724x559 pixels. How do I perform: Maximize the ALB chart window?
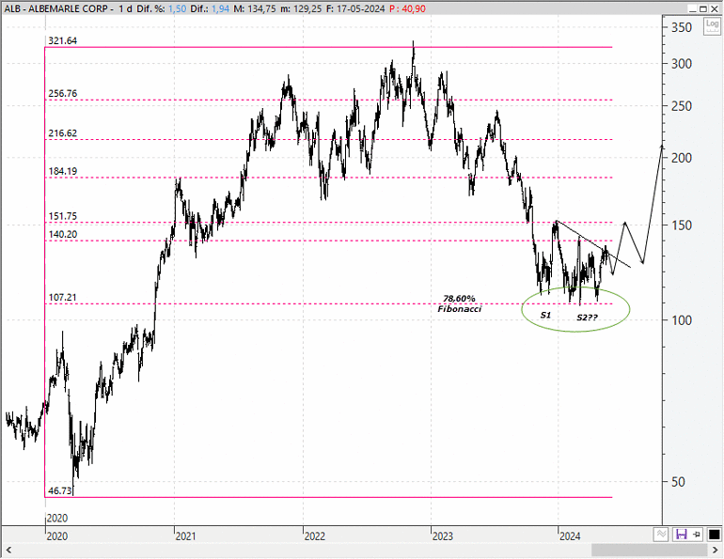point(702,8)
